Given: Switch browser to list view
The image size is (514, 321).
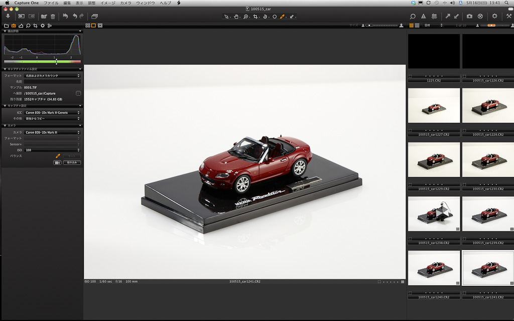Looking at the screenshot, I should pos(417,25).
